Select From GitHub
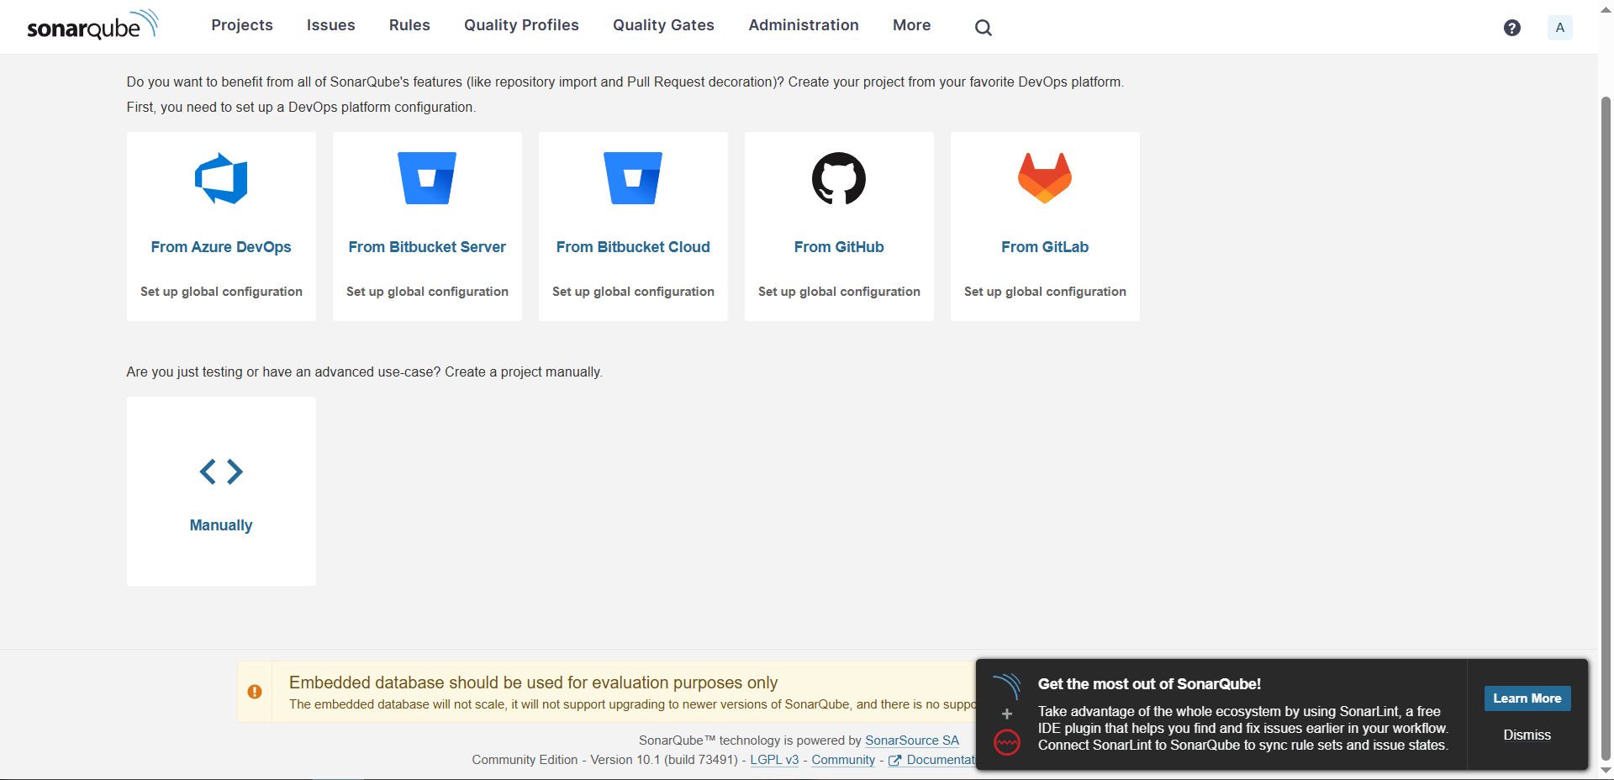 [839, 247]
